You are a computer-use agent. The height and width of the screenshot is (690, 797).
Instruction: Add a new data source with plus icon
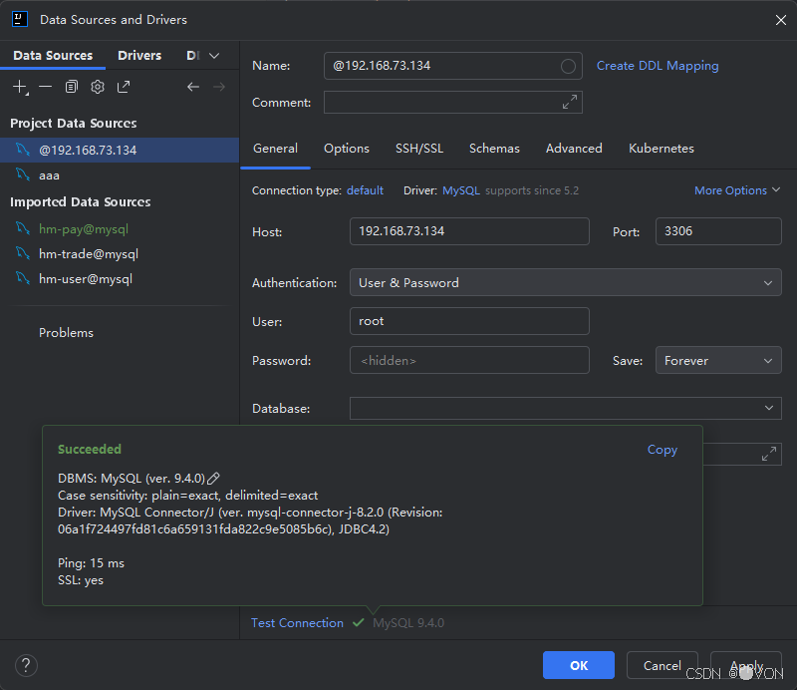tap(20, 87)
